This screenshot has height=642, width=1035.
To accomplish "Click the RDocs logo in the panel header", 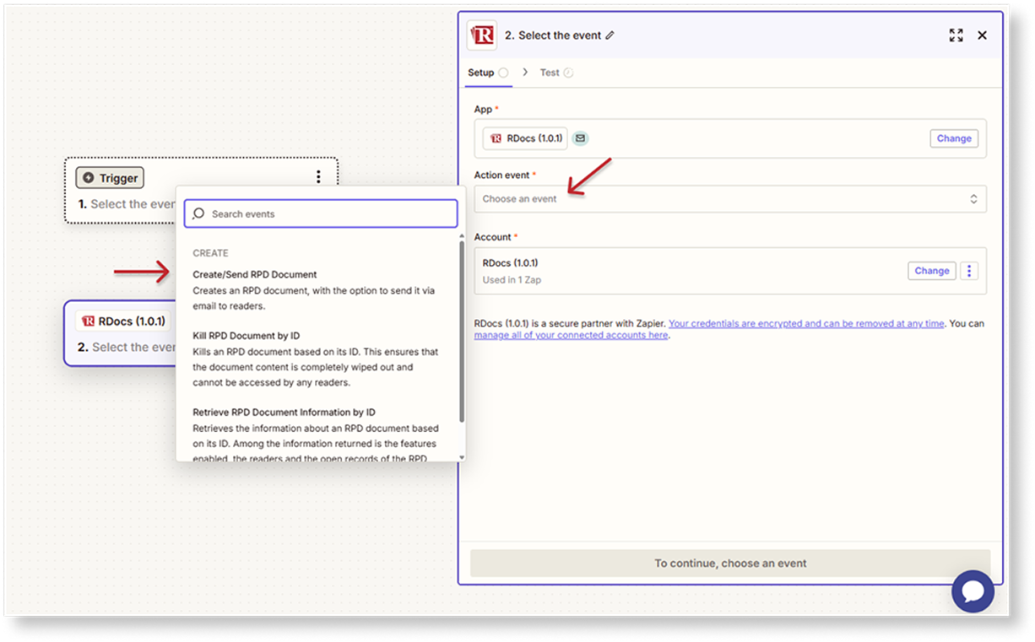I will (x=482, y=35).
